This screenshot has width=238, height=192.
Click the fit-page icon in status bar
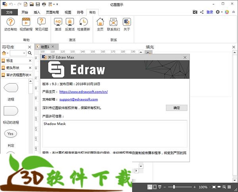(214, 187)
